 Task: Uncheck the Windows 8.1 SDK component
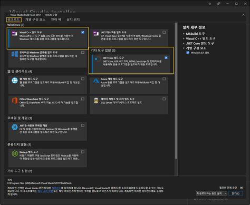point(188,53)
